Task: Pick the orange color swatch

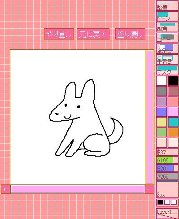Action: click(x=173, y=132)
